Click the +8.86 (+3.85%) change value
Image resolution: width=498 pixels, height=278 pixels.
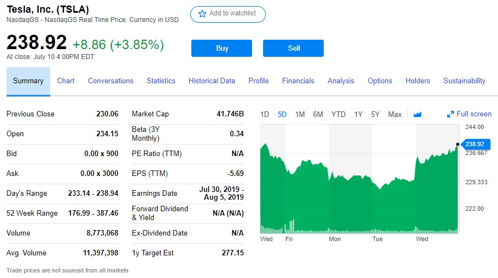point(118,45)
